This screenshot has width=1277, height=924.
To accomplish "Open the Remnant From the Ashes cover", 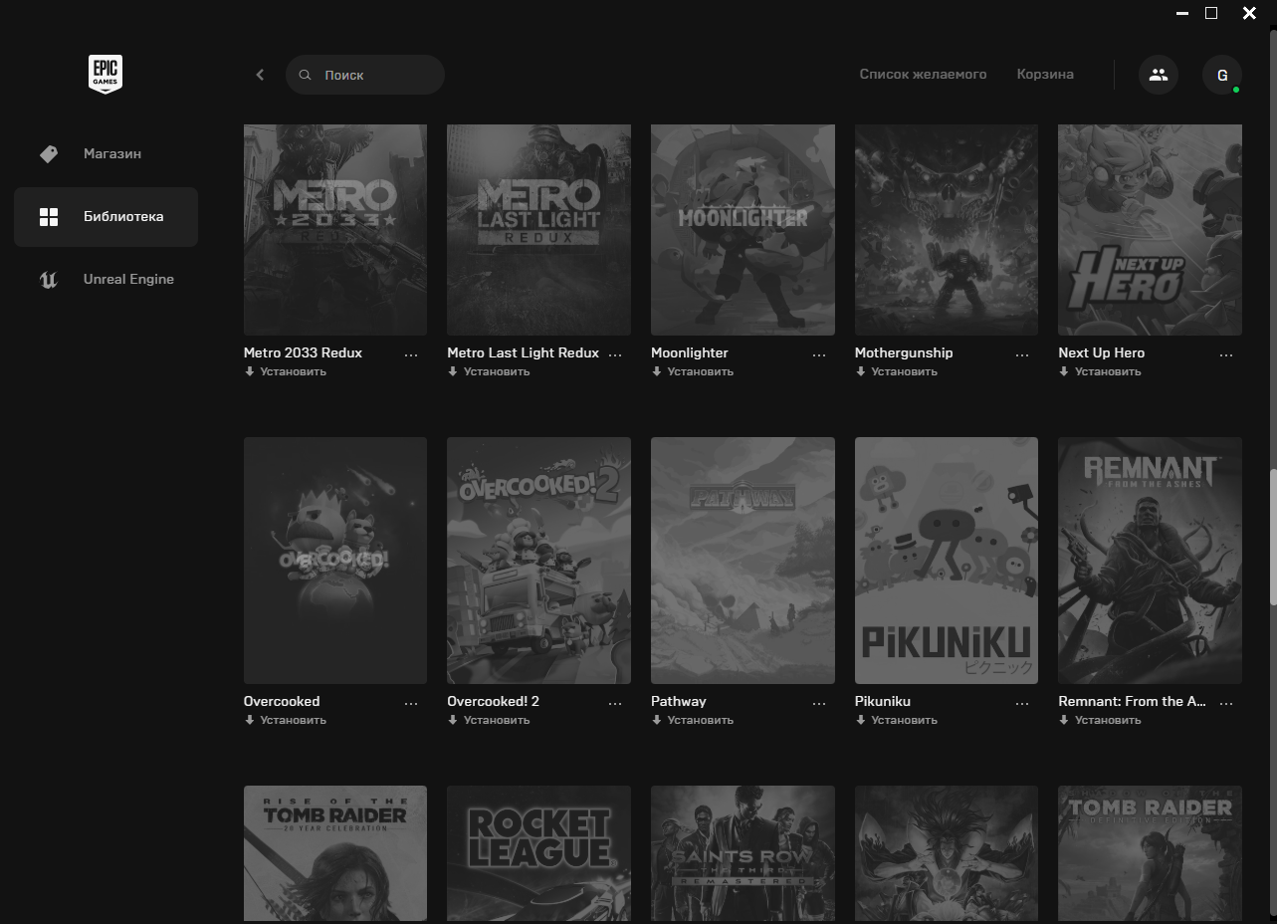I will click(x=1150, y=561).
